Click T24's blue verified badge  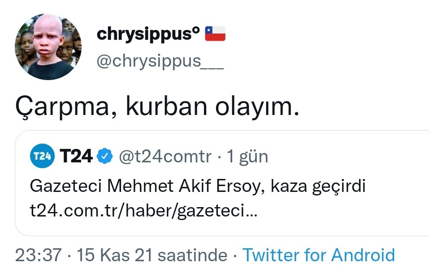pyautogui.click(x=104, y=156)
